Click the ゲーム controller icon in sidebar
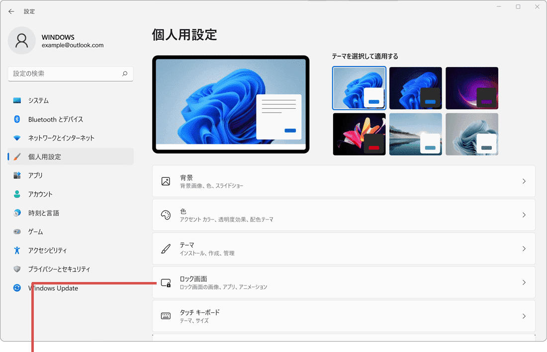The height and width of the screenshot is (352, 547). tap(17, 232)
